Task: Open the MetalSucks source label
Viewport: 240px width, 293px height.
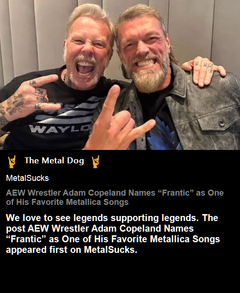Action: [27, 178]
